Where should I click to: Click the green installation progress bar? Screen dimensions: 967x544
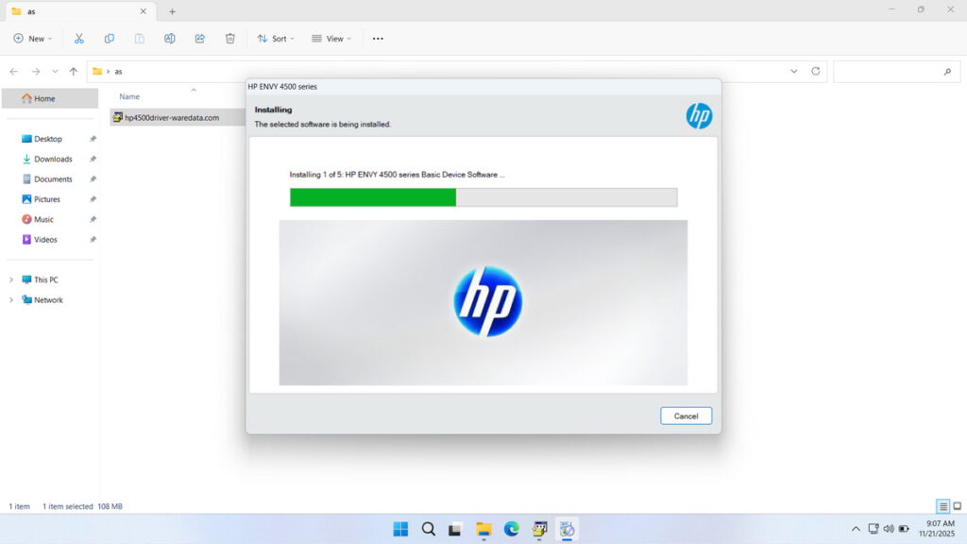(372, 197)
